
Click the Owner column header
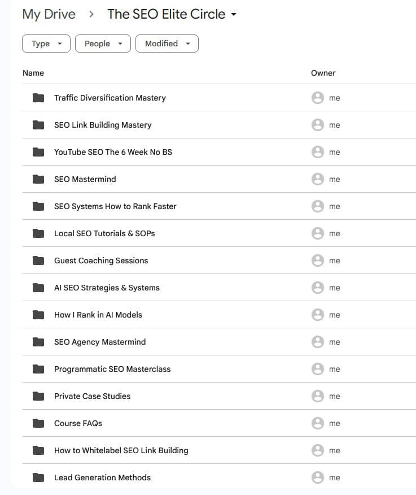(x=323, y=73)
